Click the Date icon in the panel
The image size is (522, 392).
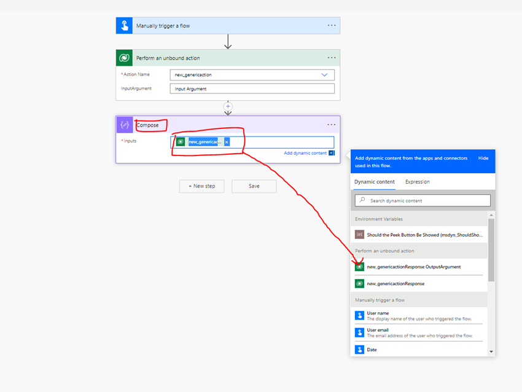point(359,349)
